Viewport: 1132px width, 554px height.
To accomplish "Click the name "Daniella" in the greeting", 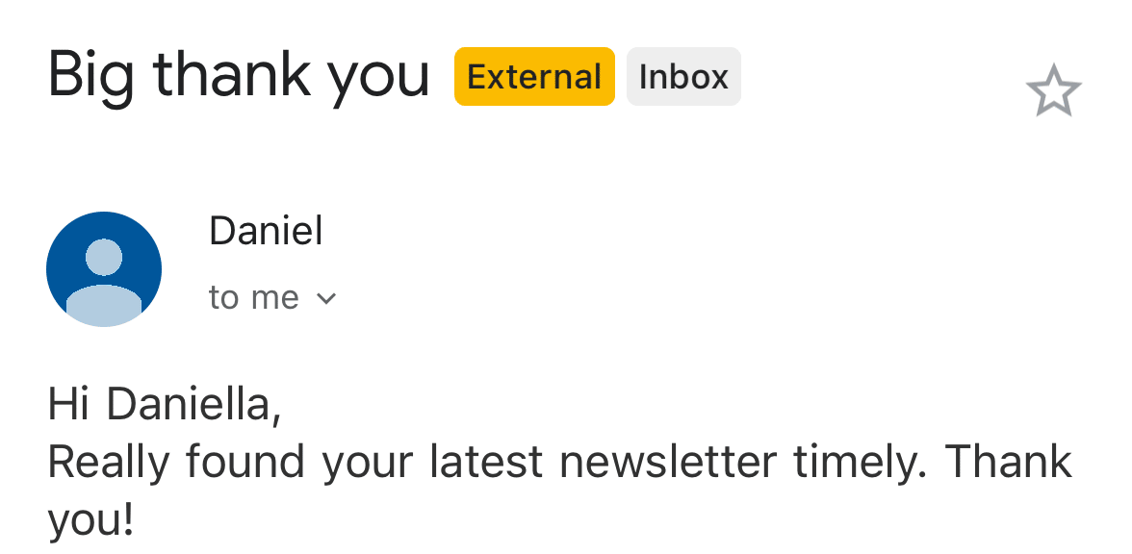I will point(193,404).
